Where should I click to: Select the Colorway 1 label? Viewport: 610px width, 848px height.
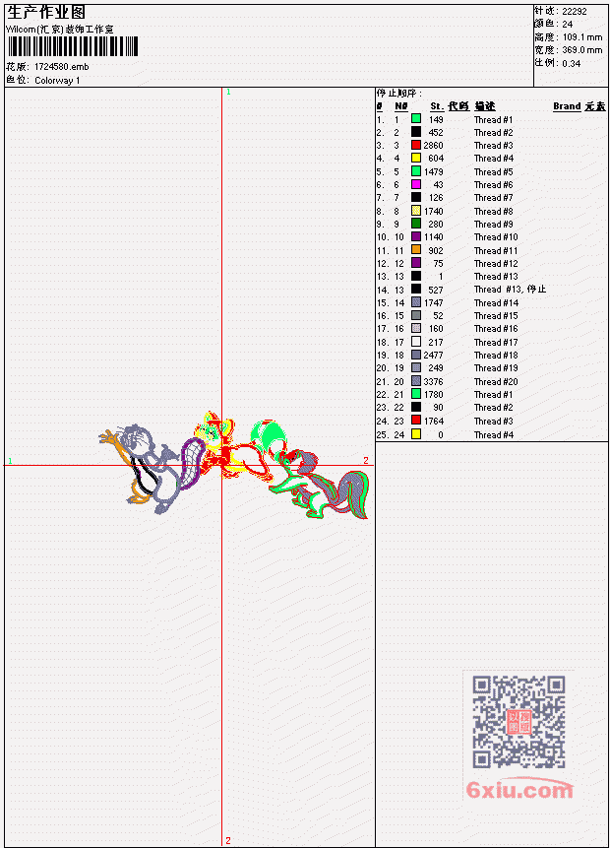point(57,81)
